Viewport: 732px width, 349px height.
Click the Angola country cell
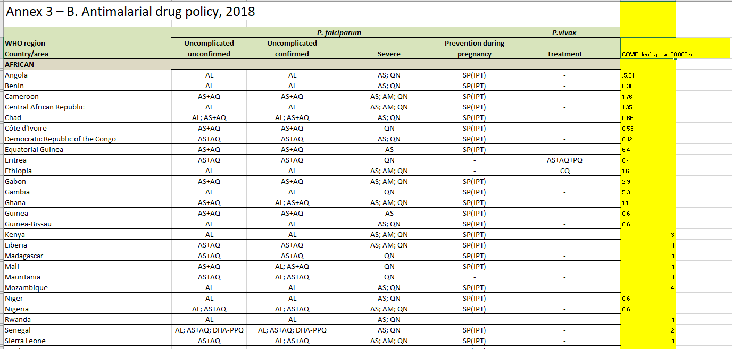click(16, 75)
